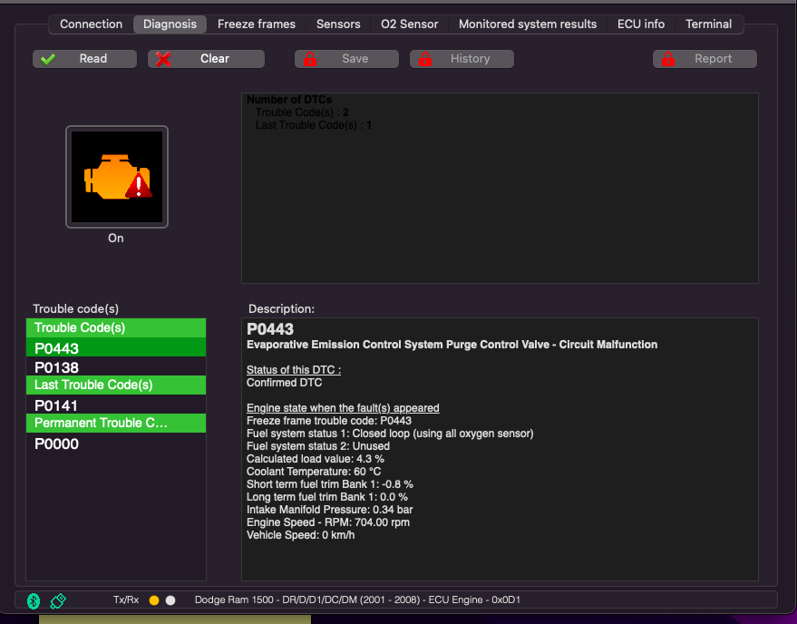This screenshot has width=797, height=624.
Task: Collapse the Last Trouble Code(s) header
Action: (116, 385)
